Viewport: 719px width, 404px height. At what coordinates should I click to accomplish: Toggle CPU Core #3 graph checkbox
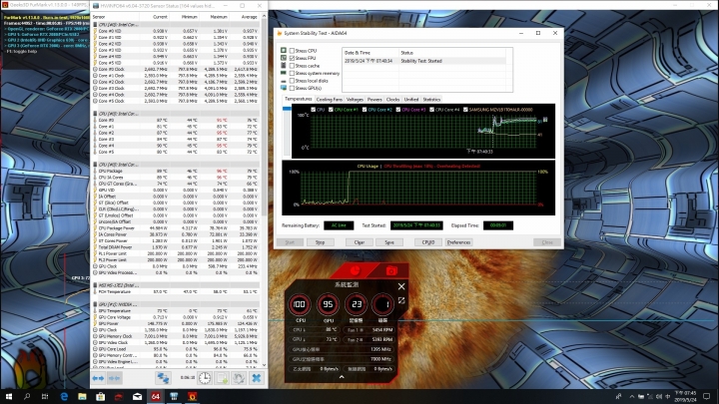click(398, 110)
